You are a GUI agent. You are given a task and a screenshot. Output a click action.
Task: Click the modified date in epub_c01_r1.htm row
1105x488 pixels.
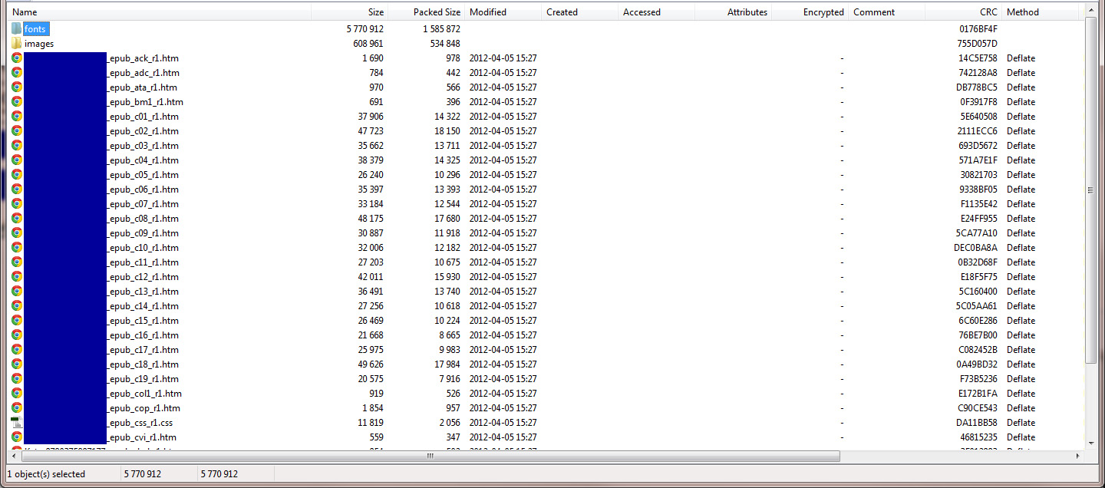pos(503,116)
